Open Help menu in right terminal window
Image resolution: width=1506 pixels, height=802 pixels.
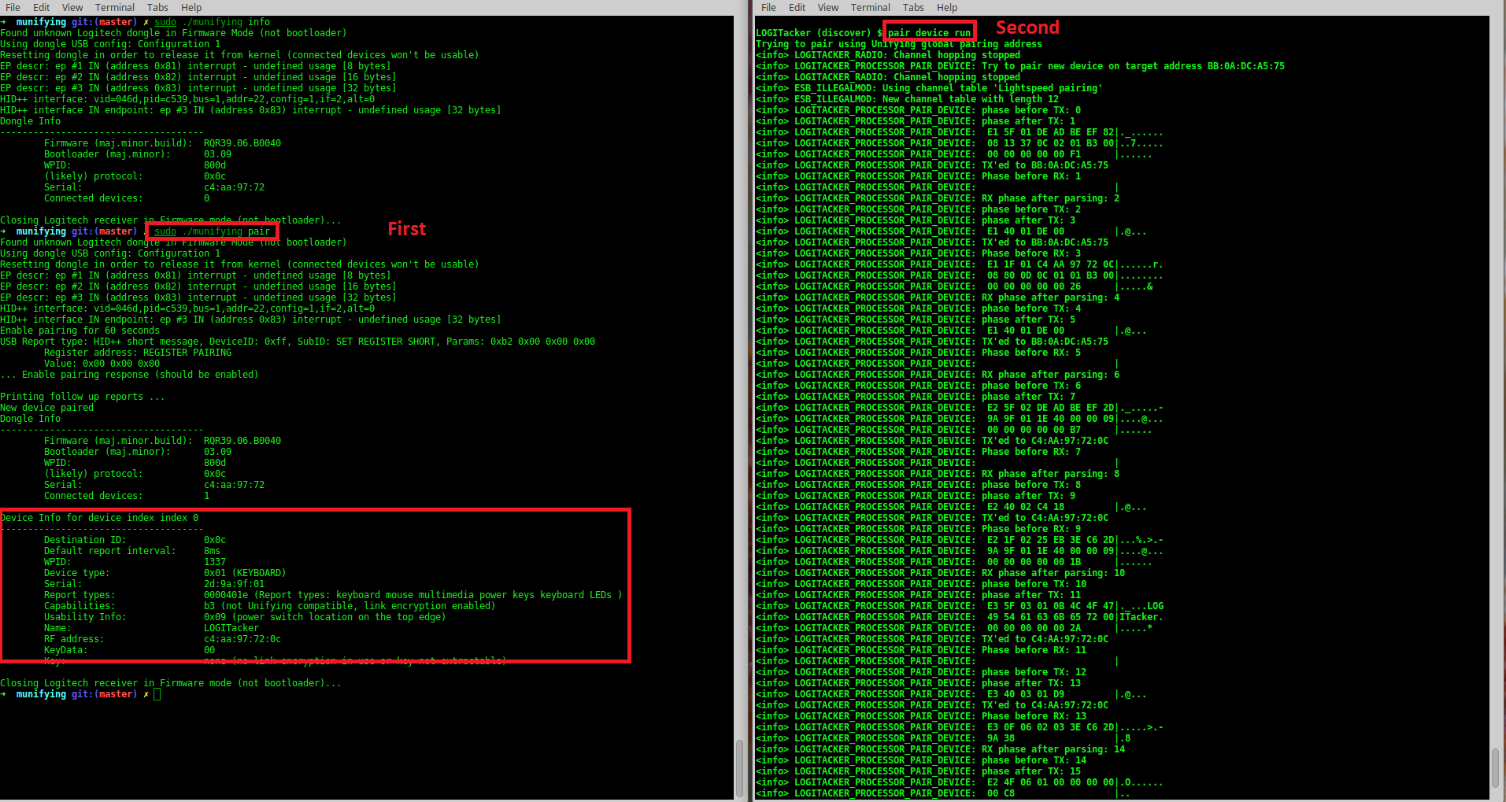point(947,7)
